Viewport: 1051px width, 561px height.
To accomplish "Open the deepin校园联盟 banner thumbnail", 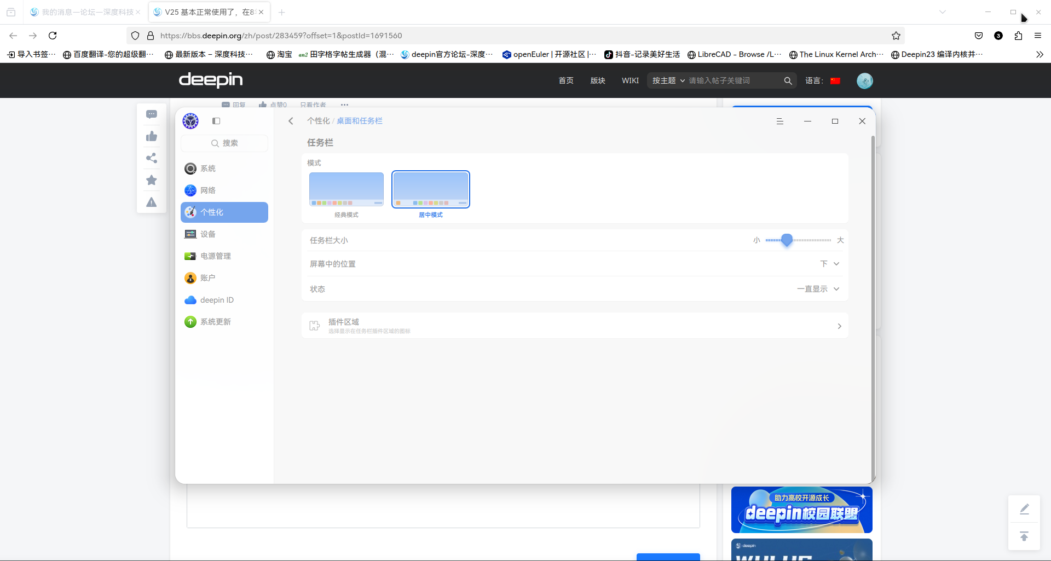I will pos(802,510).
